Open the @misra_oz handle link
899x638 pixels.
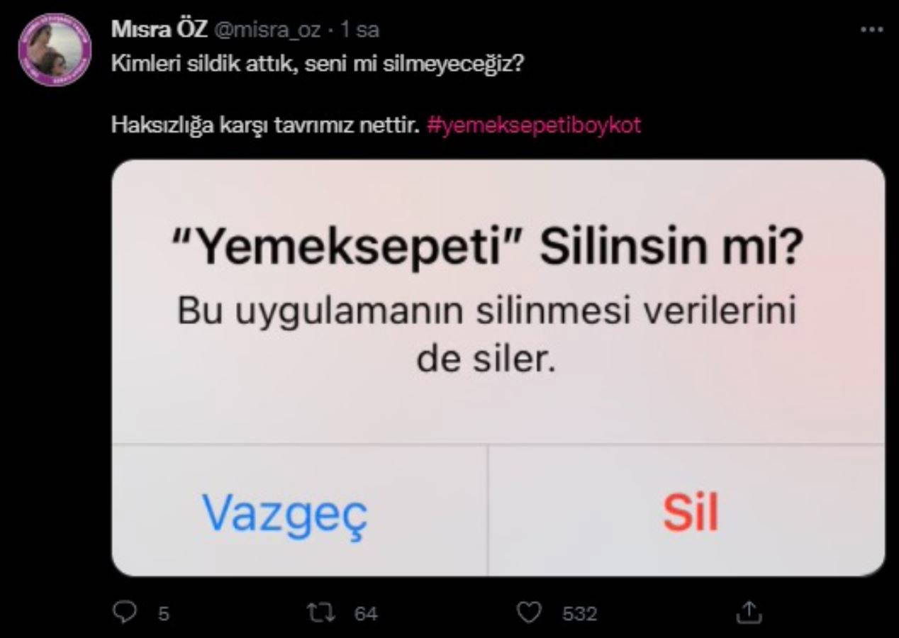(267, 30)
